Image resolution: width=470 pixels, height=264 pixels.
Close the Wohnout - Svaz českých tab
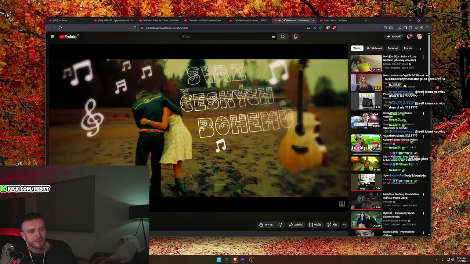pos(314,21)
